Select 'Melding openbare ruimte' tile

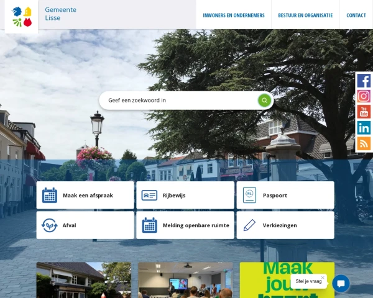click(x=185, y=225)
